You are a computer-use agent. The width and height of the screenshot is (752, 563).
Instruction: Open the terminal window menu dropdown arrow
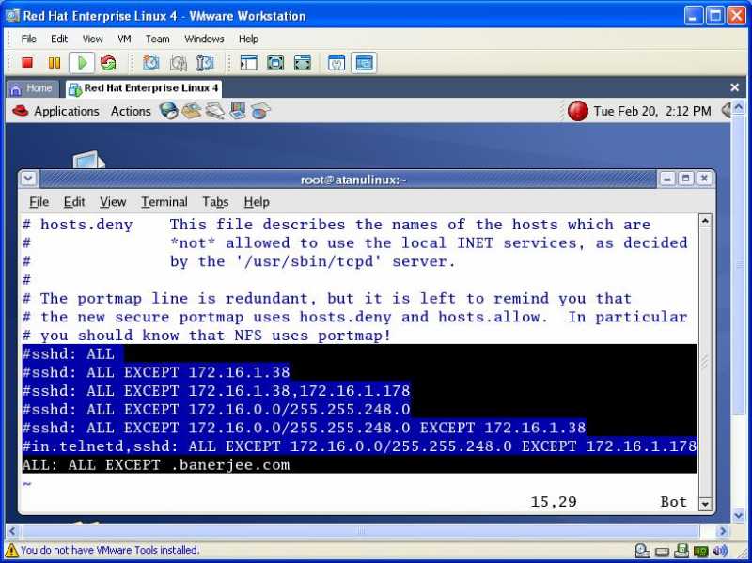tap(27, 178)
